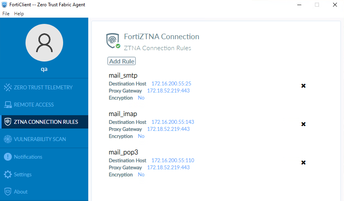Screen dimensions: 344x201
Task: Select the mail_imap rule name
Action: click(123, 114)
